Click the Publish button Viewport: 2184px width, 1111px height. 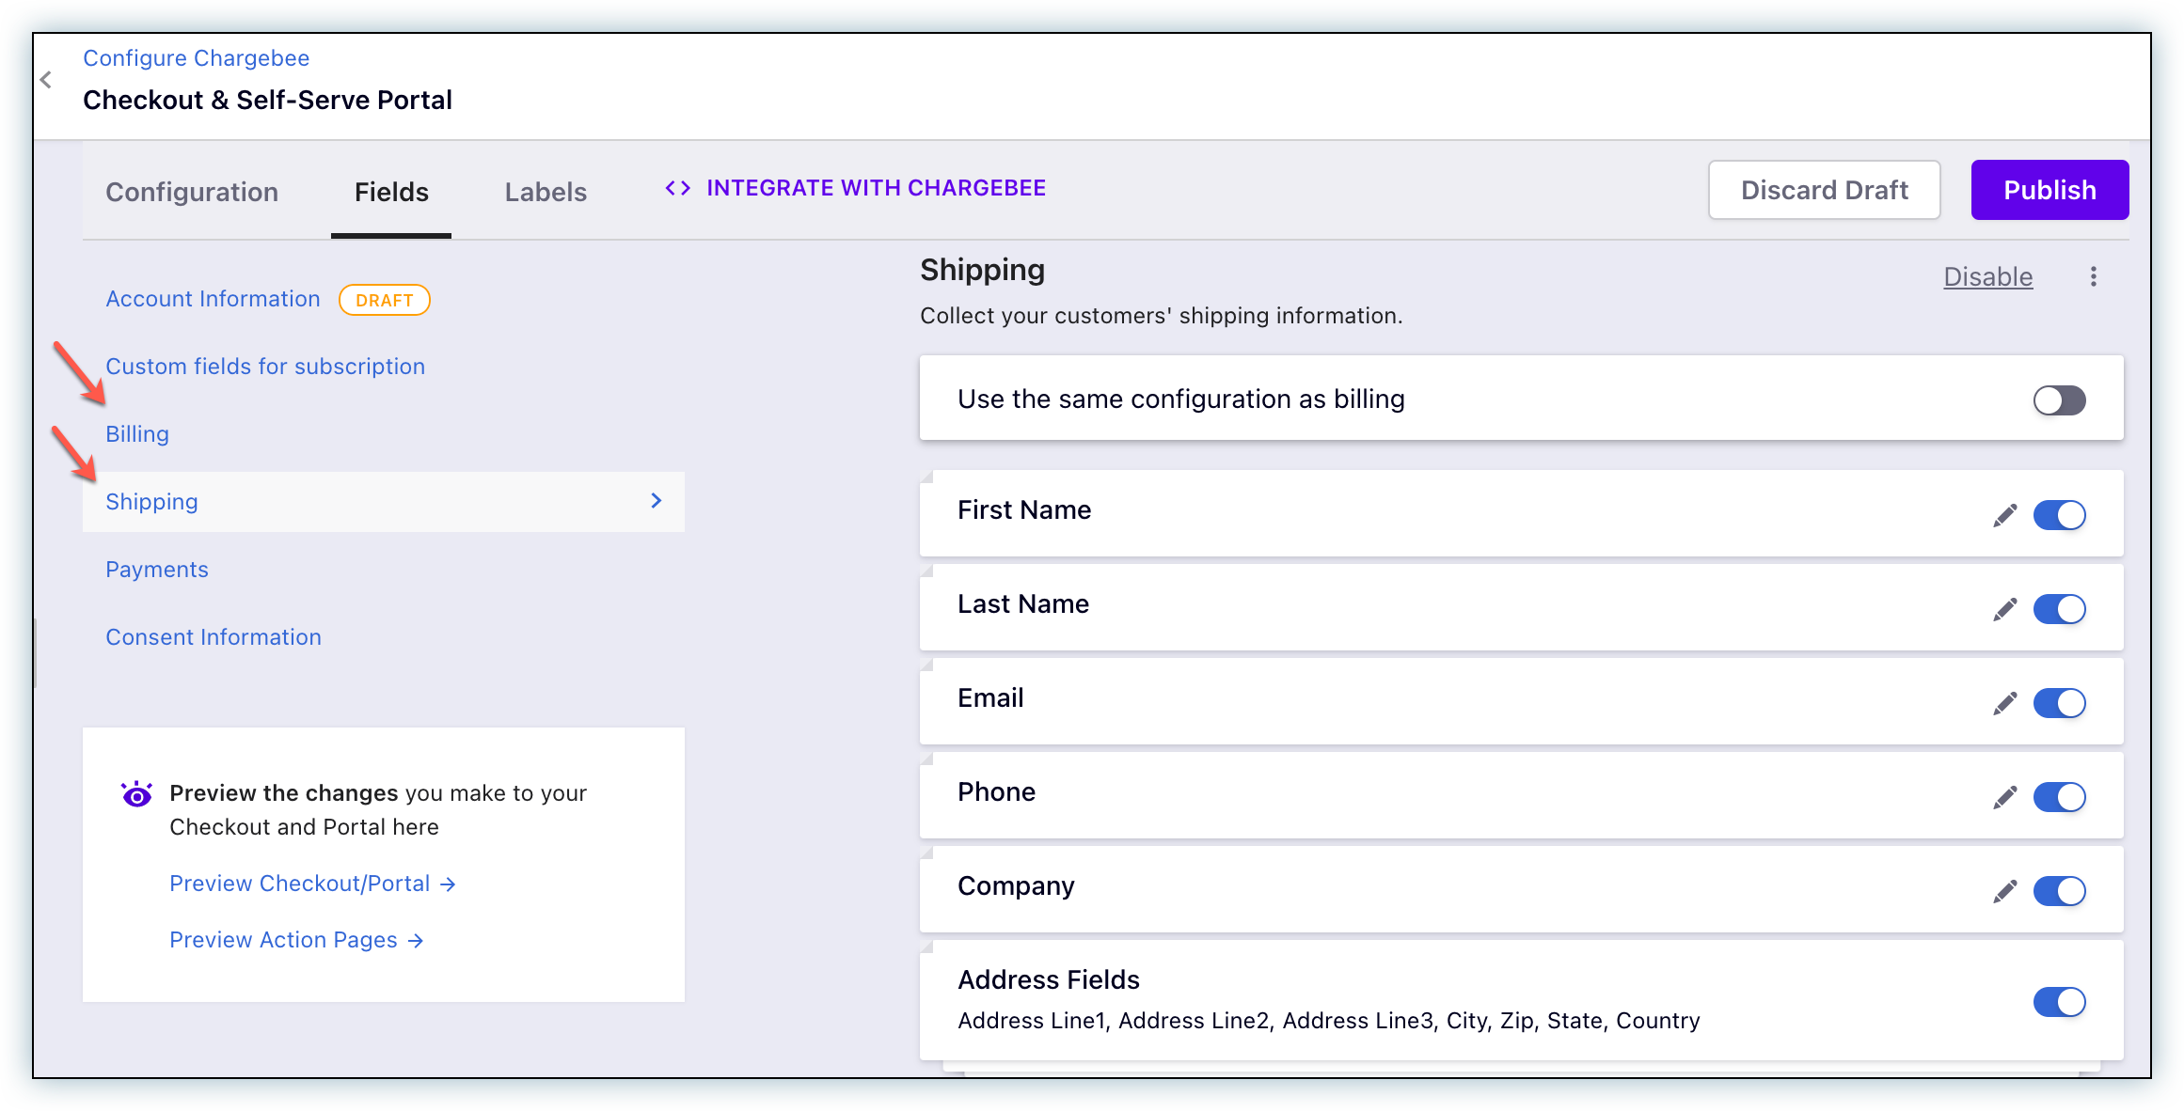coord(2049,190)
